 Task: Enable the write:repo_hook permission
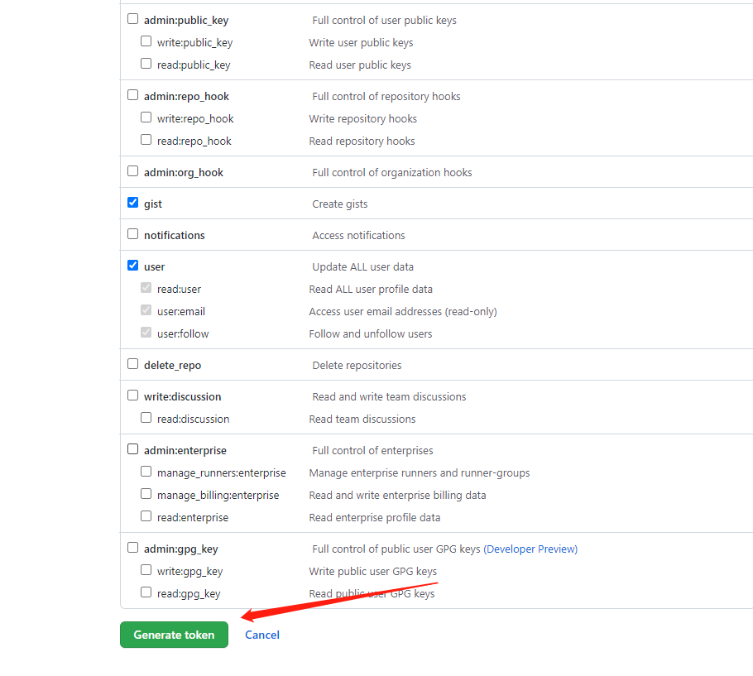coord(146,117)
